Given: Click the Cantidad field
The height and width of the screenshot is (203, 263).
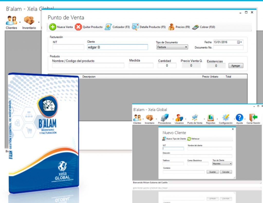Looking at the screenshot, I should point(167,65).
